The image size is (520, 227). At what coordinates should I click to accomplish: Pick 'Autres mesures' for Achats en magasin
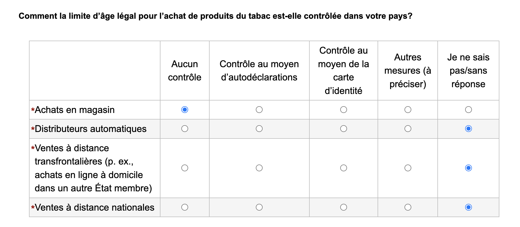[408, 110]
